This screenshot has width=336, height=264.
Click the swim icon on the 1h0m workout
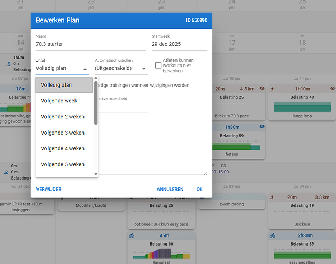click(x=8, y=63)
